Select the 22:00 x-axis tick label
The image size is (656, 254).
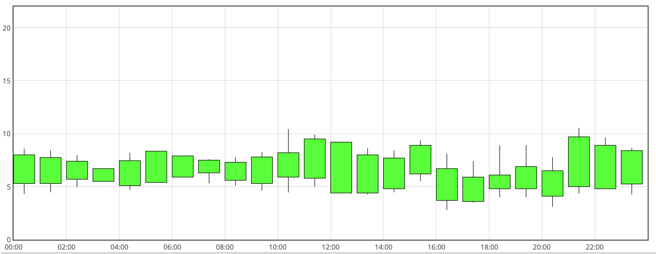click(x=595, y=247)
